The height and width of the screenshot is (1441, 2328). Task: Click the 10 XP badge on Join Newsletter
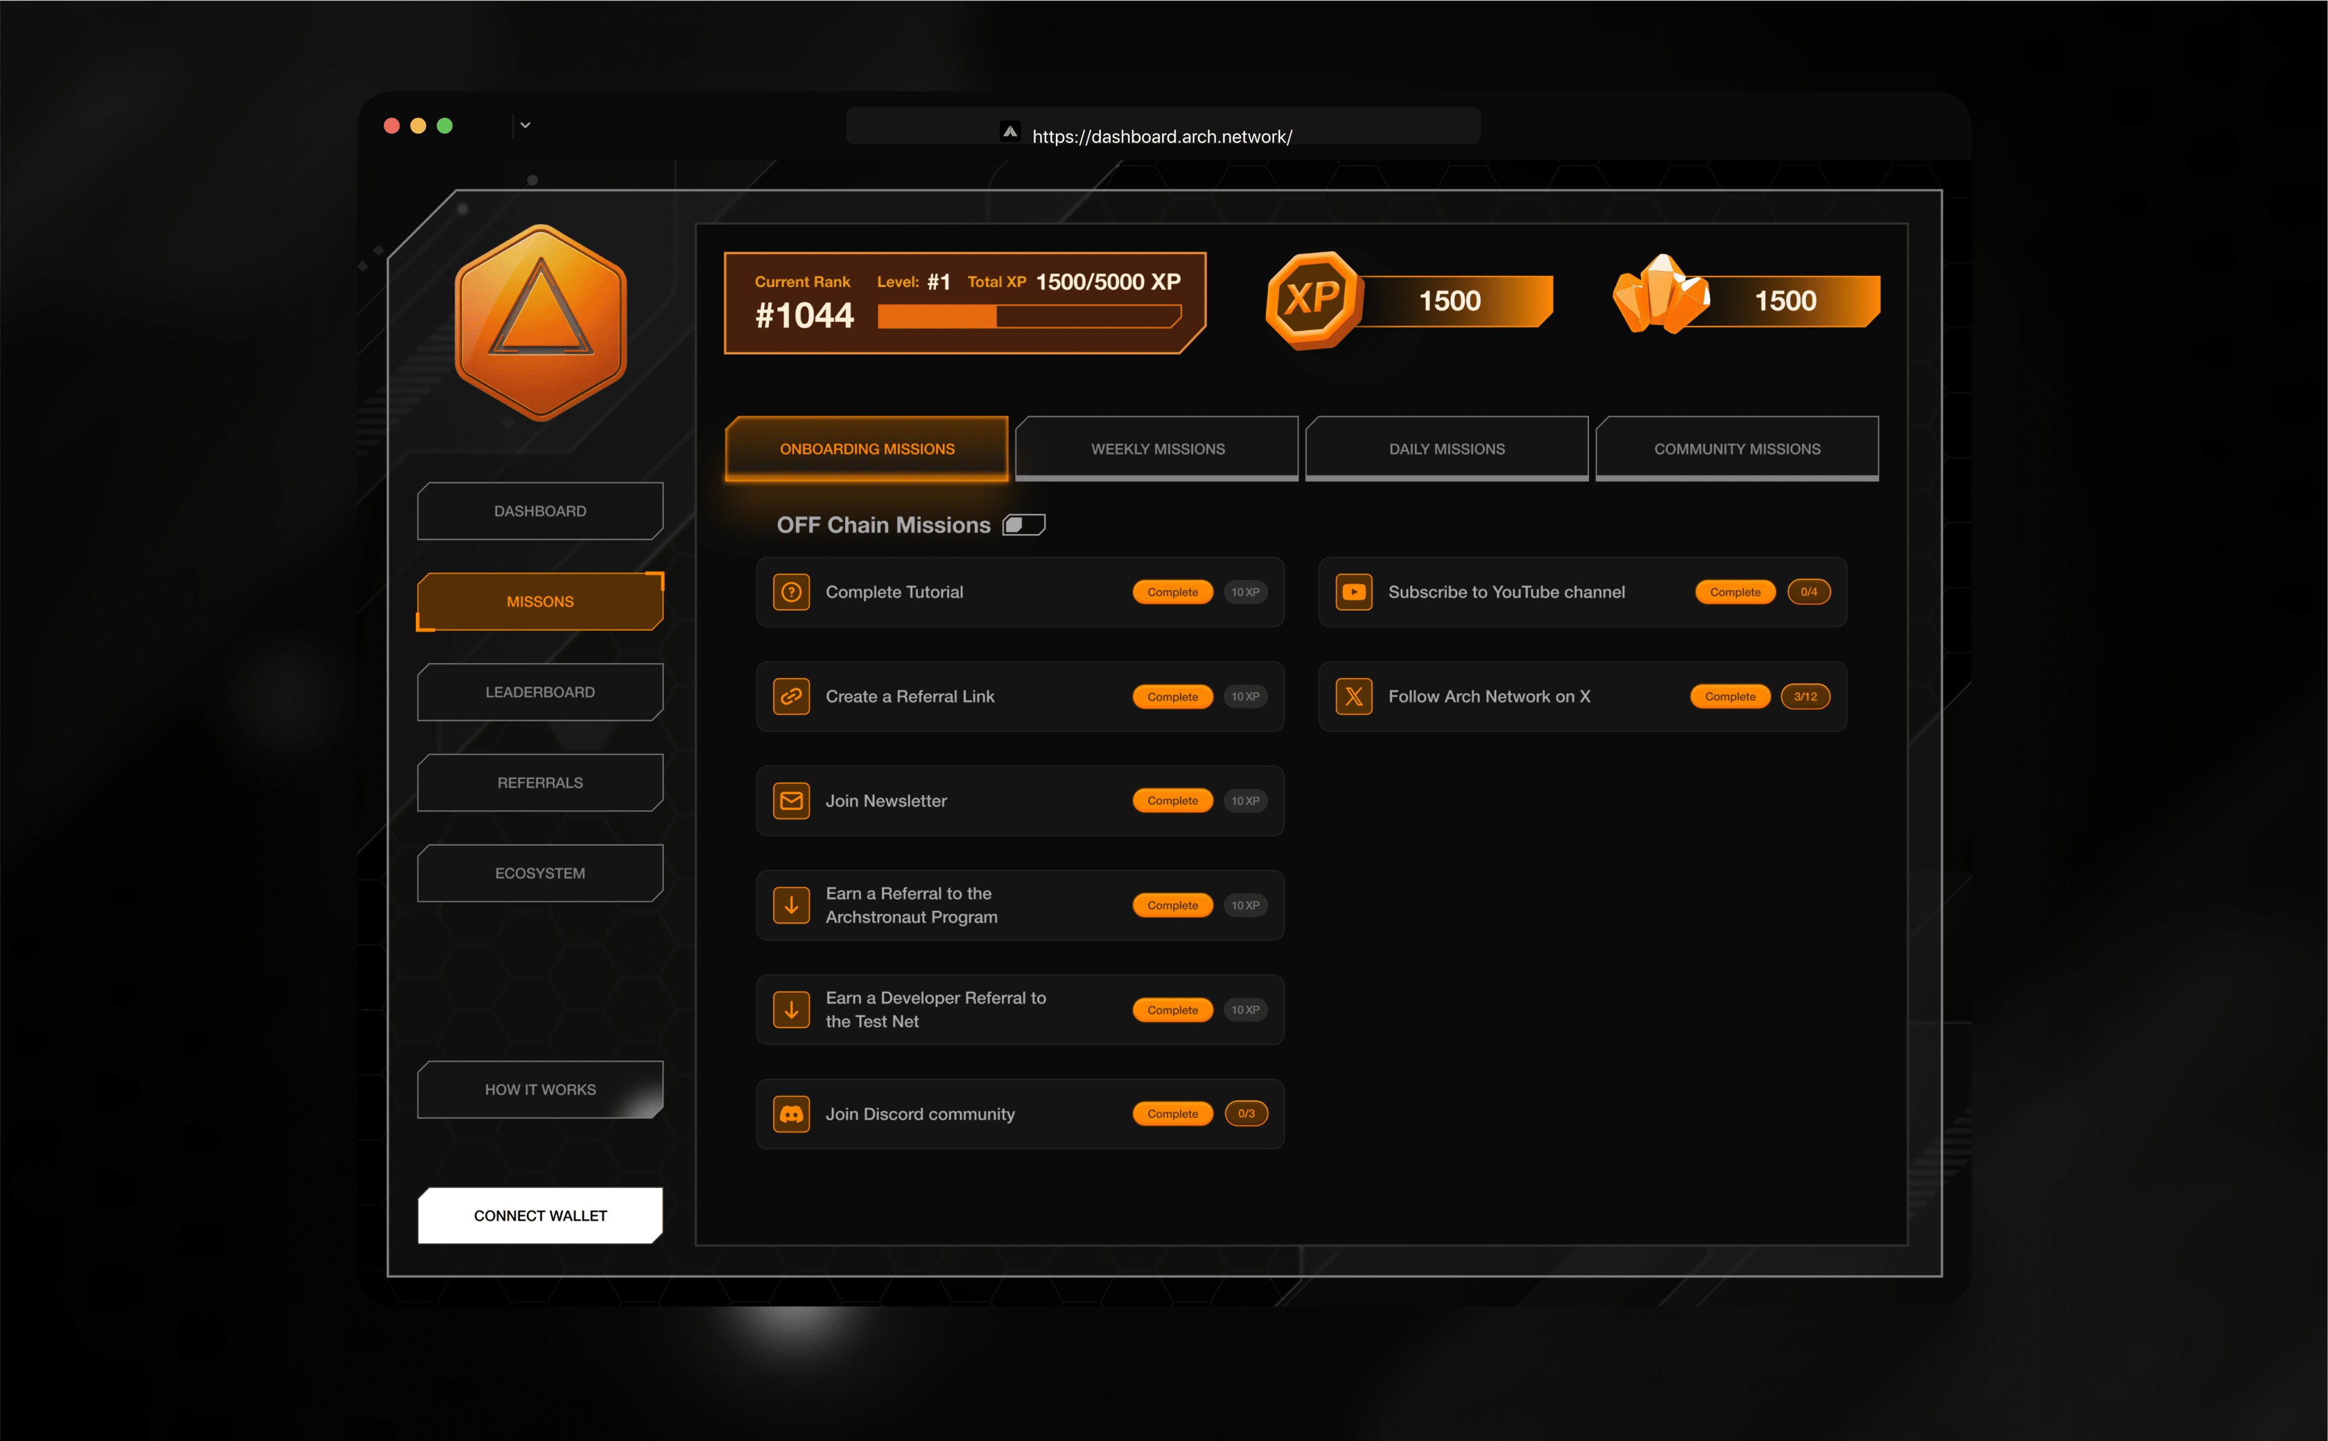click(x=1245, y=801)
